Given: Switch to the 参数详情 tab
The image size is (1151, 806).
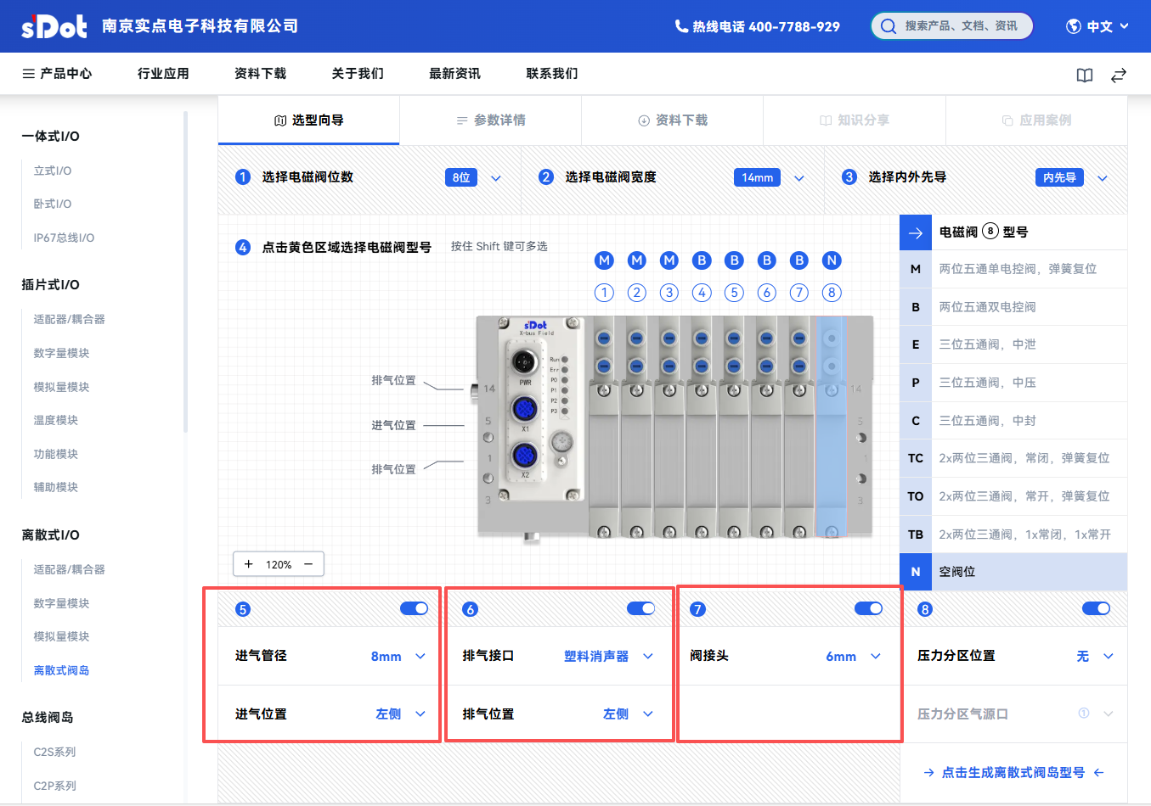Looking at the screenshot, I should click(490, 120).
